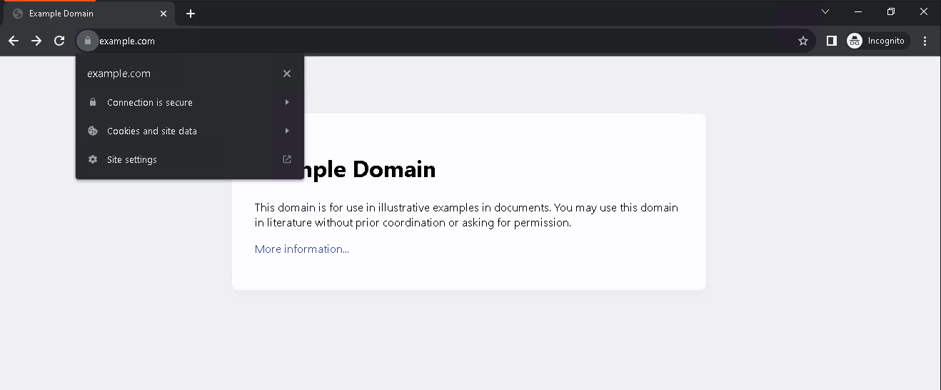Open Site settings from popup
941x390 pixels.
pyautogui.click(x=132, y=159)
